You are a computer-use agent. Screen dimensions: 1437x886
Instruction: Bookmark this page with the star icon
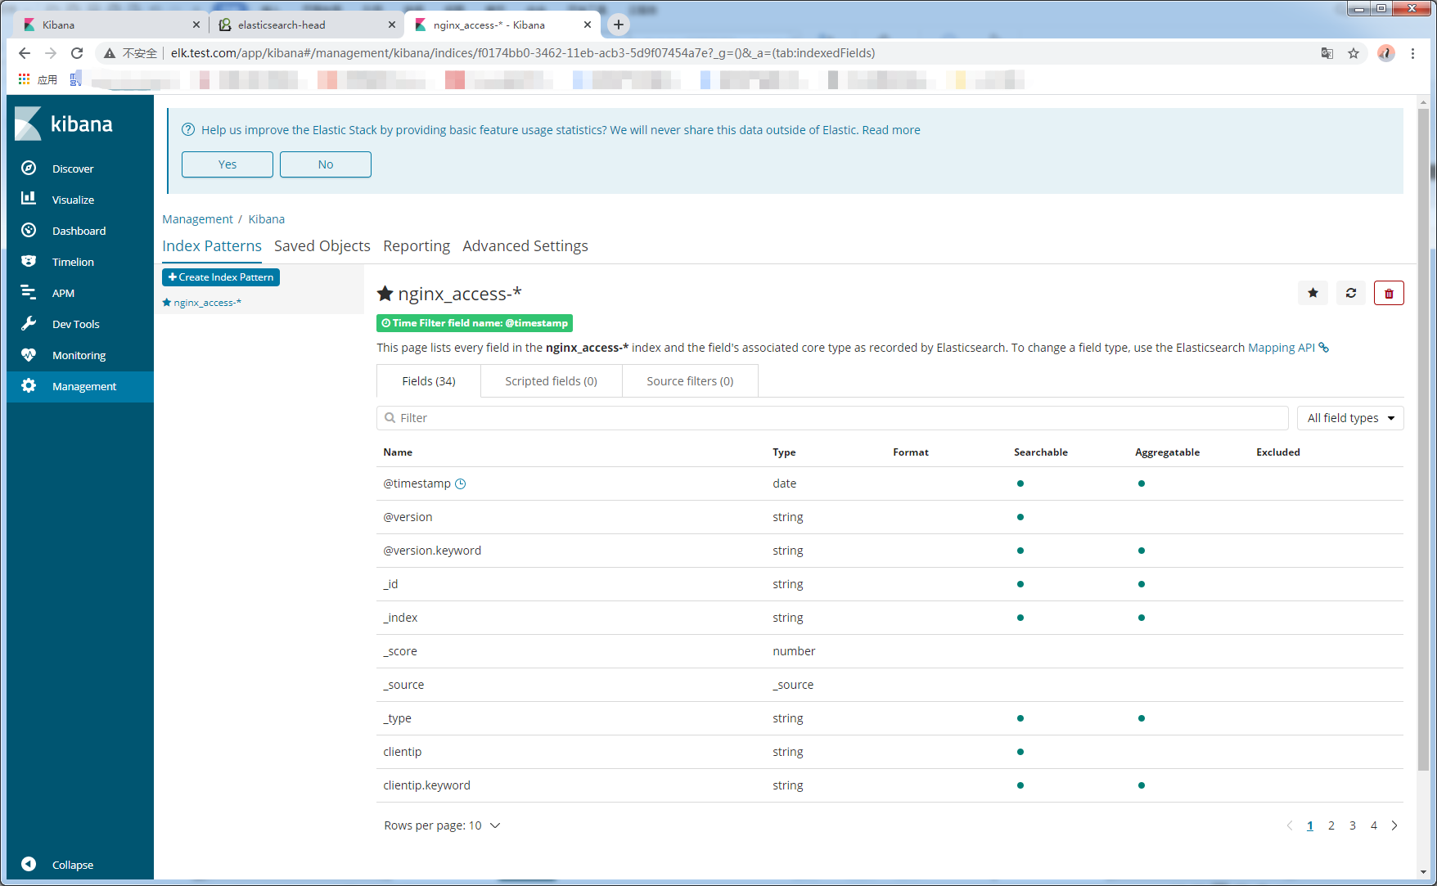(x=1354, y=53)
